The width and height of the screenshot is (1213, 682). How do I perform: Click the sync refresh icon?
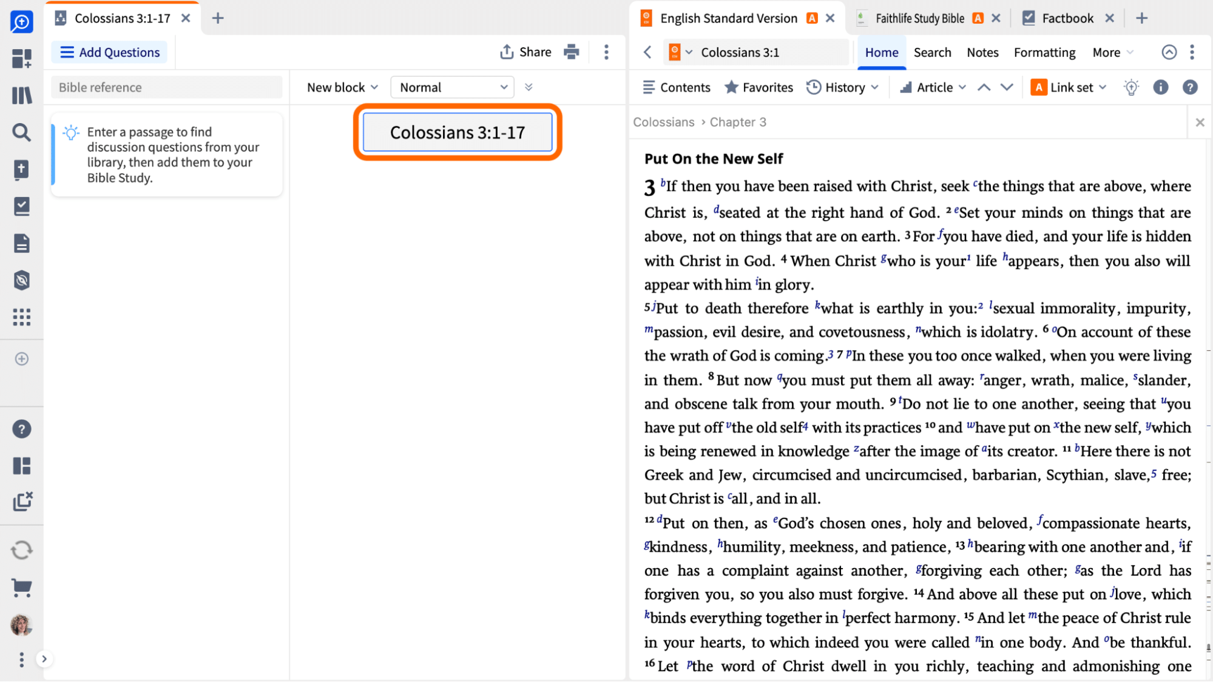click(22, 550)
